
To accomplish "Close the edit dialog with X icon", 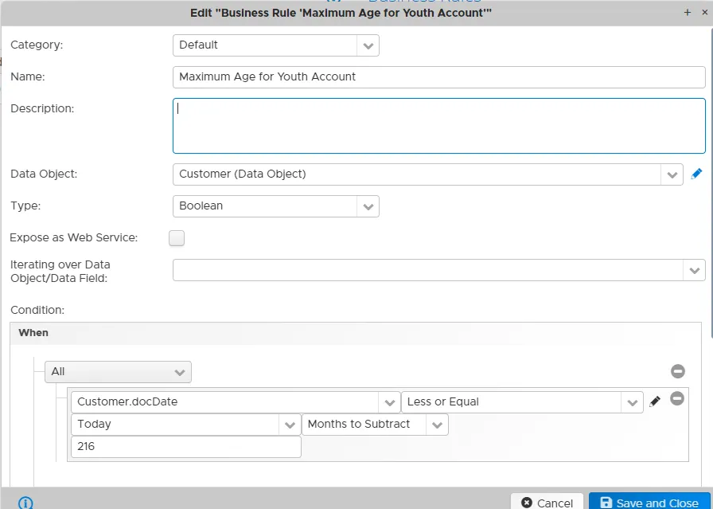I will coord(705,13).
